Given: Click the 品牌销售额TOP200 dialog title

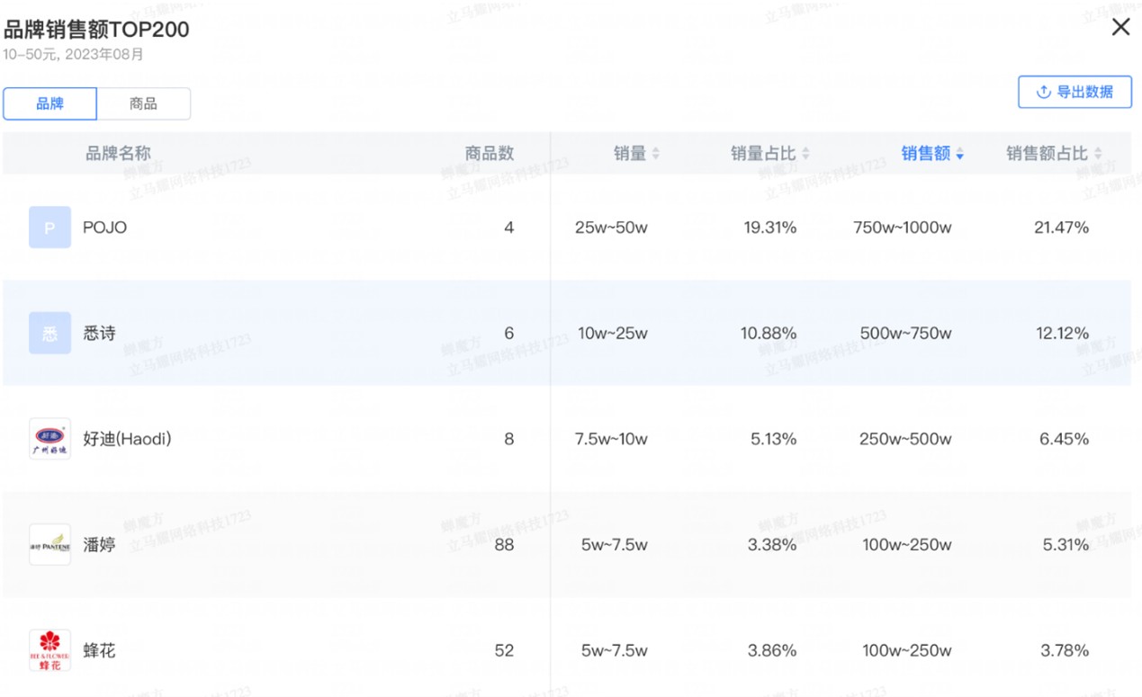Looking at the screenshot, I should pyautogui.click(x=96, y=29).
